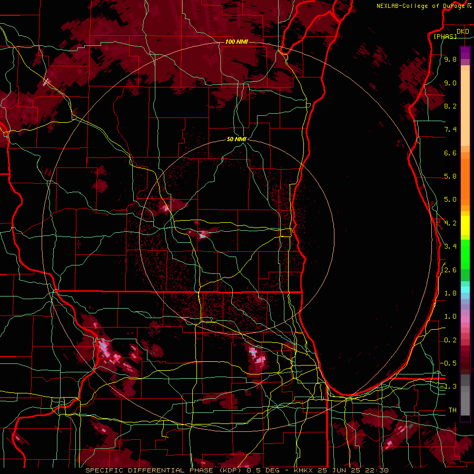
Task: Click the 8.2 scale value
Action: click(450, 106)
